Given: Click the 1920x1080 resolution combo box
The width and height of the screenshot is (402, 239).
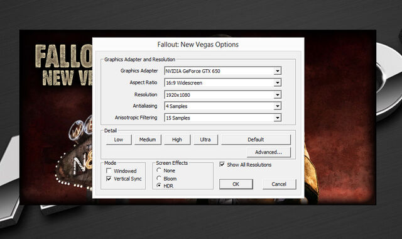Looking at the screenshot, I should click(x=222, y=95).
